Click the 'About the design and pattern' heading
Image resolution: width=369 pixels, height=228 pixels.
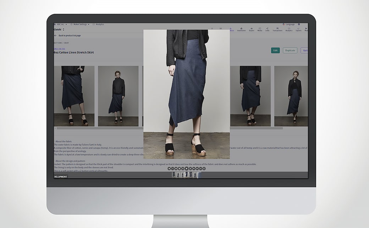[70, 161]
